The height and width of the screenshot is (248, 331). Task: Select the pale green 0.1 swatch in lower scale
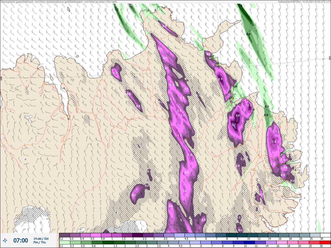tap(64, 243)
